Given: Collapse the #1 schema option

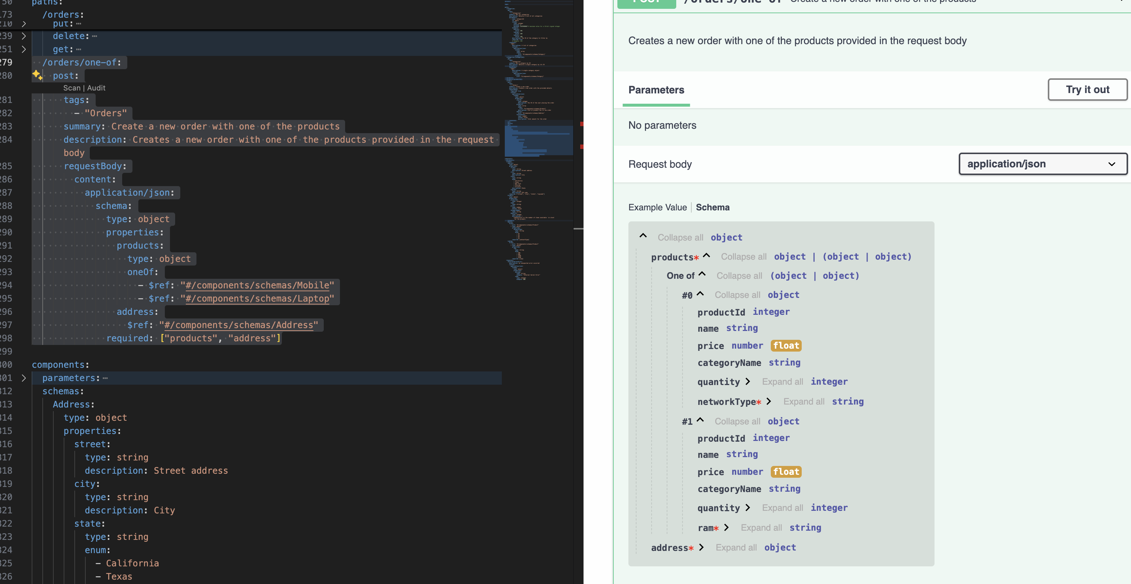Looking at the screenshot, I should tap(700, 420).
